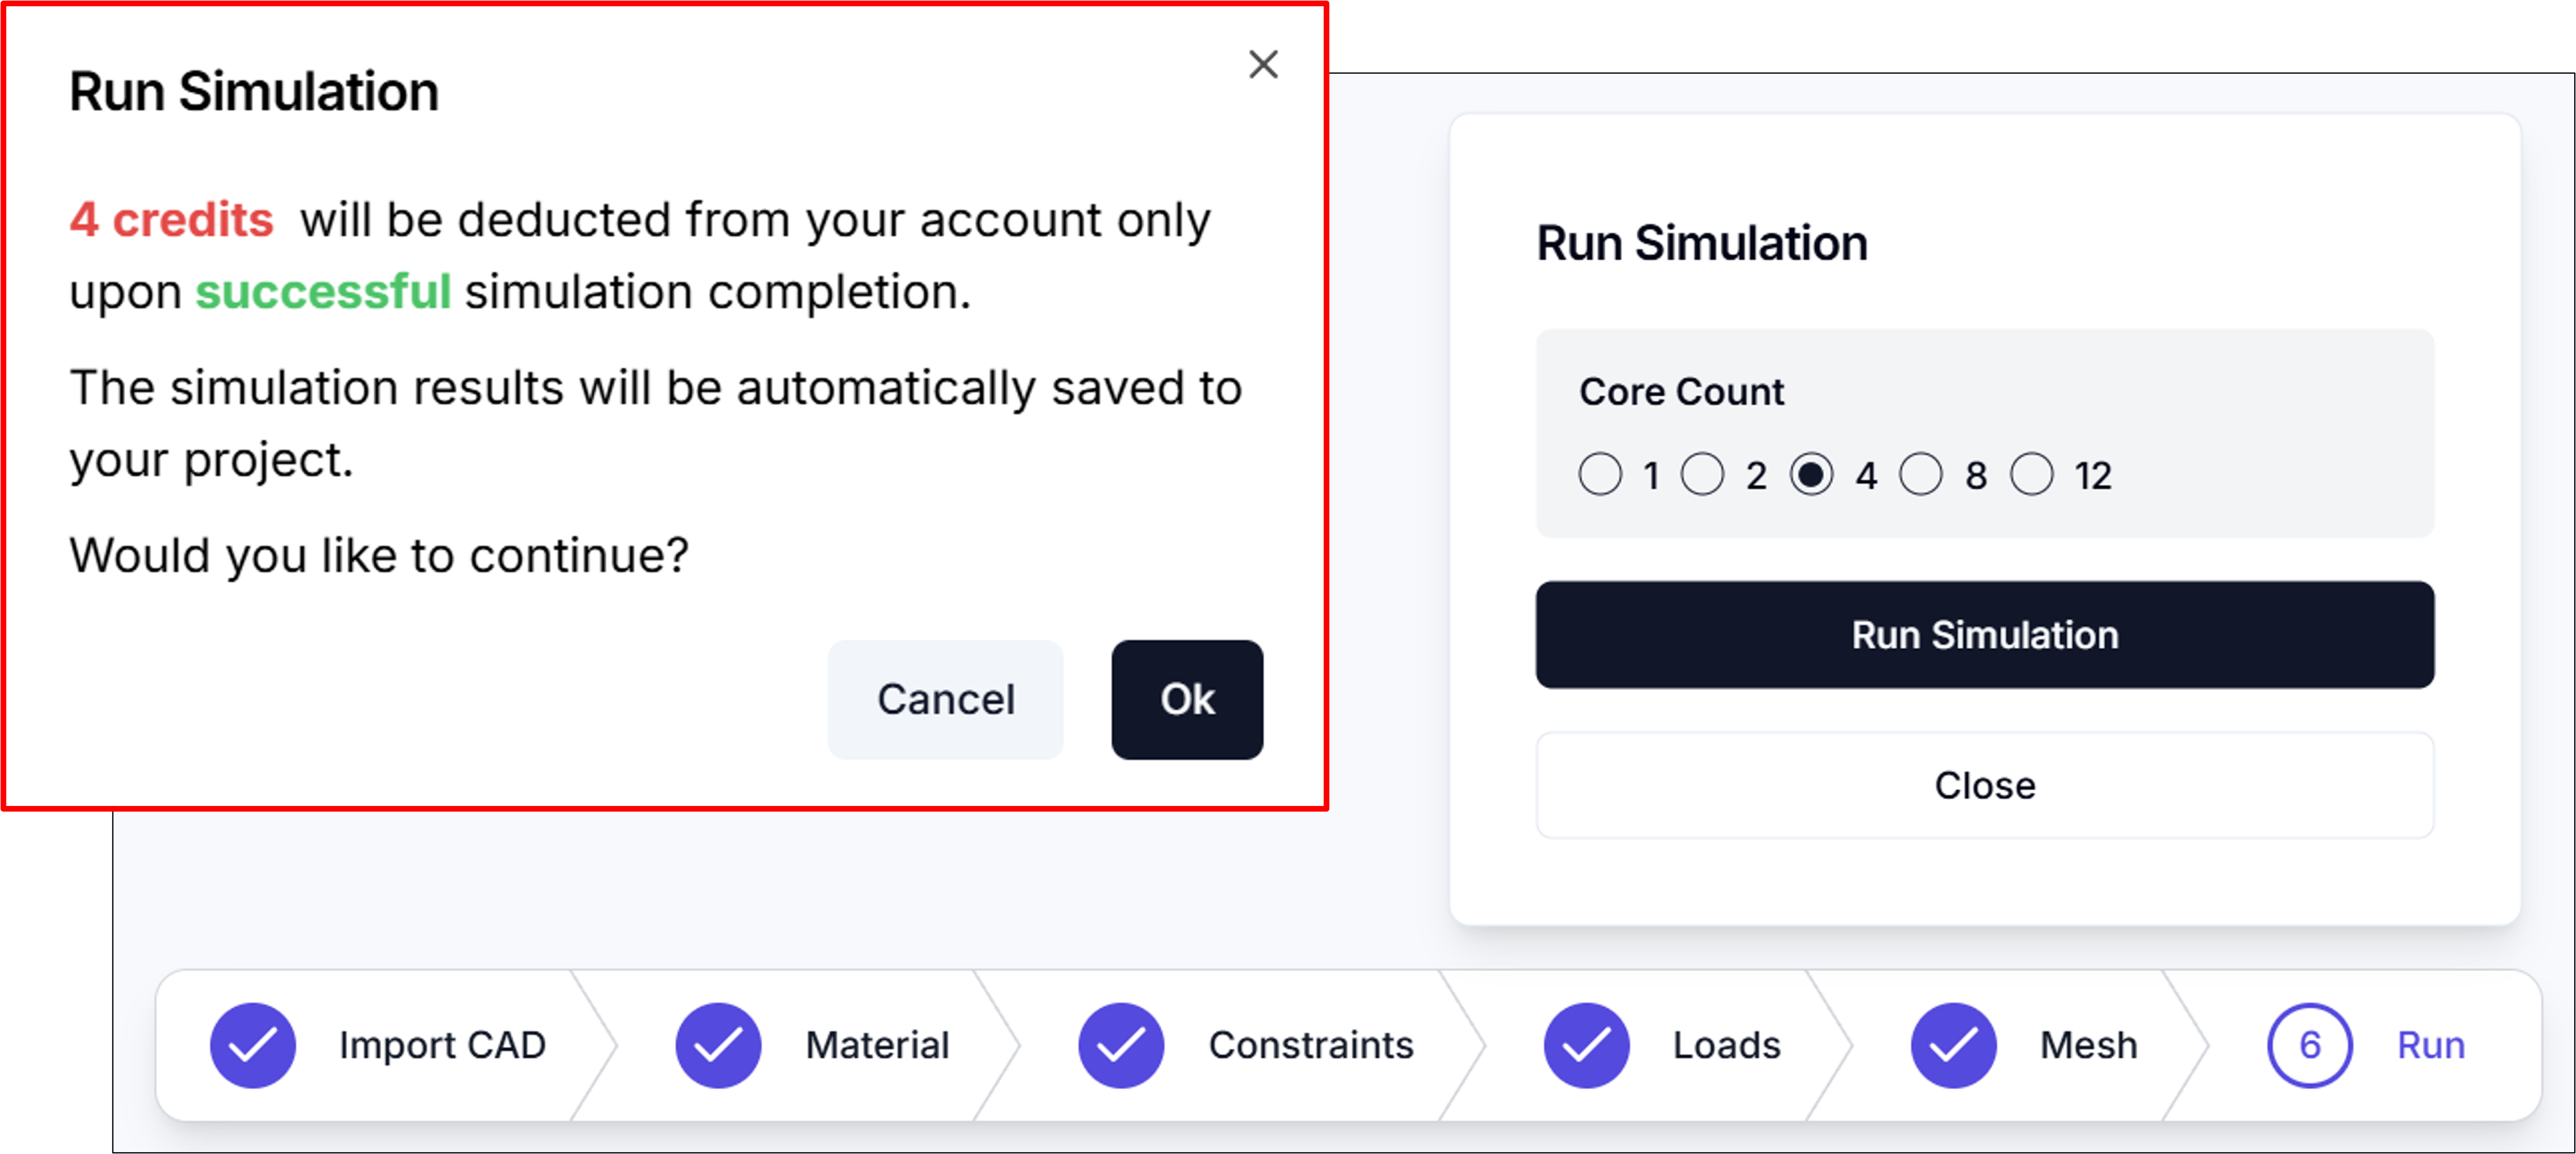This screenshot has width=2576, height=1154.
Task: Select core count 1 radio button
Action: [x=1600, y=474]
